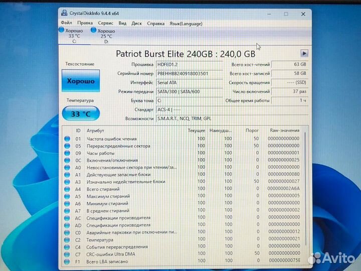Click the status circle for attribute AD
The width and height of the screenshot is (361, 271).
pos(67,225)
